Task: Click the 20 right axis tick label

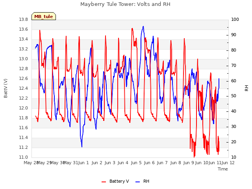Action: pos(233,142)
